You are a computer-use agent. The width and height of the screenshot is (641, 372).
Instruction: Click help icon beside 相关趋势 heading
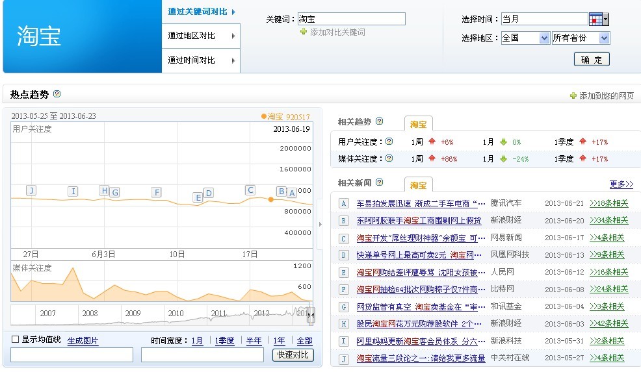[380, 121]
